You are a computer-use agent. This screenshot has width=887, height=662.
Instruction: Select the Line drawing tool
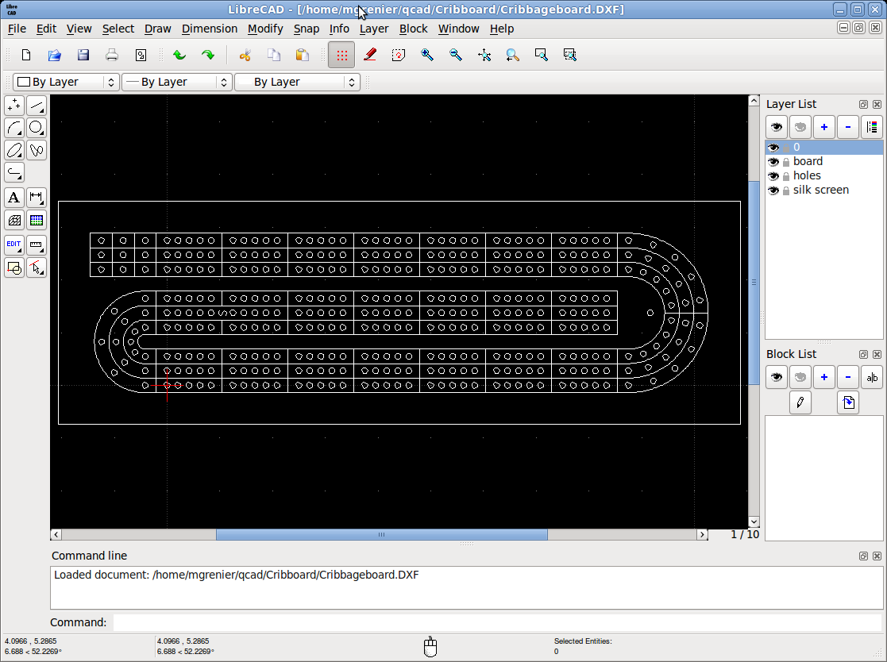tap(37, 105)
